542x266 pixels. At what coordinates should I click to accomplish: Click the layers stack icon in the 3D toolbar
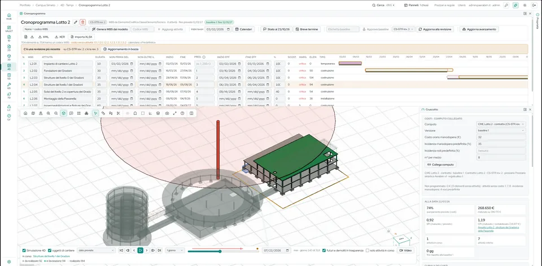coord(158,113)
